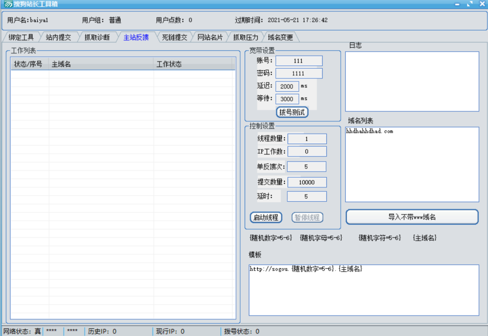Close the 搜狗站长工具箱 window
The width and height of the screenshot is (488, 336).
[482, 4]
